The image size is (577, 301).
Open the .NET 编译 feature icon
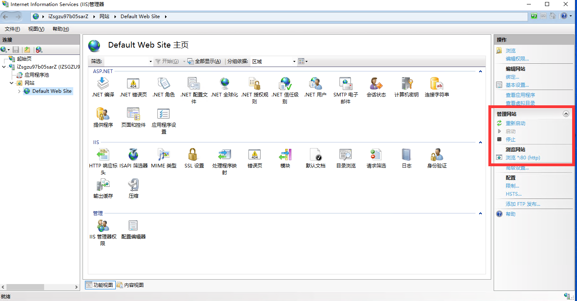click(x=103, y=84)
